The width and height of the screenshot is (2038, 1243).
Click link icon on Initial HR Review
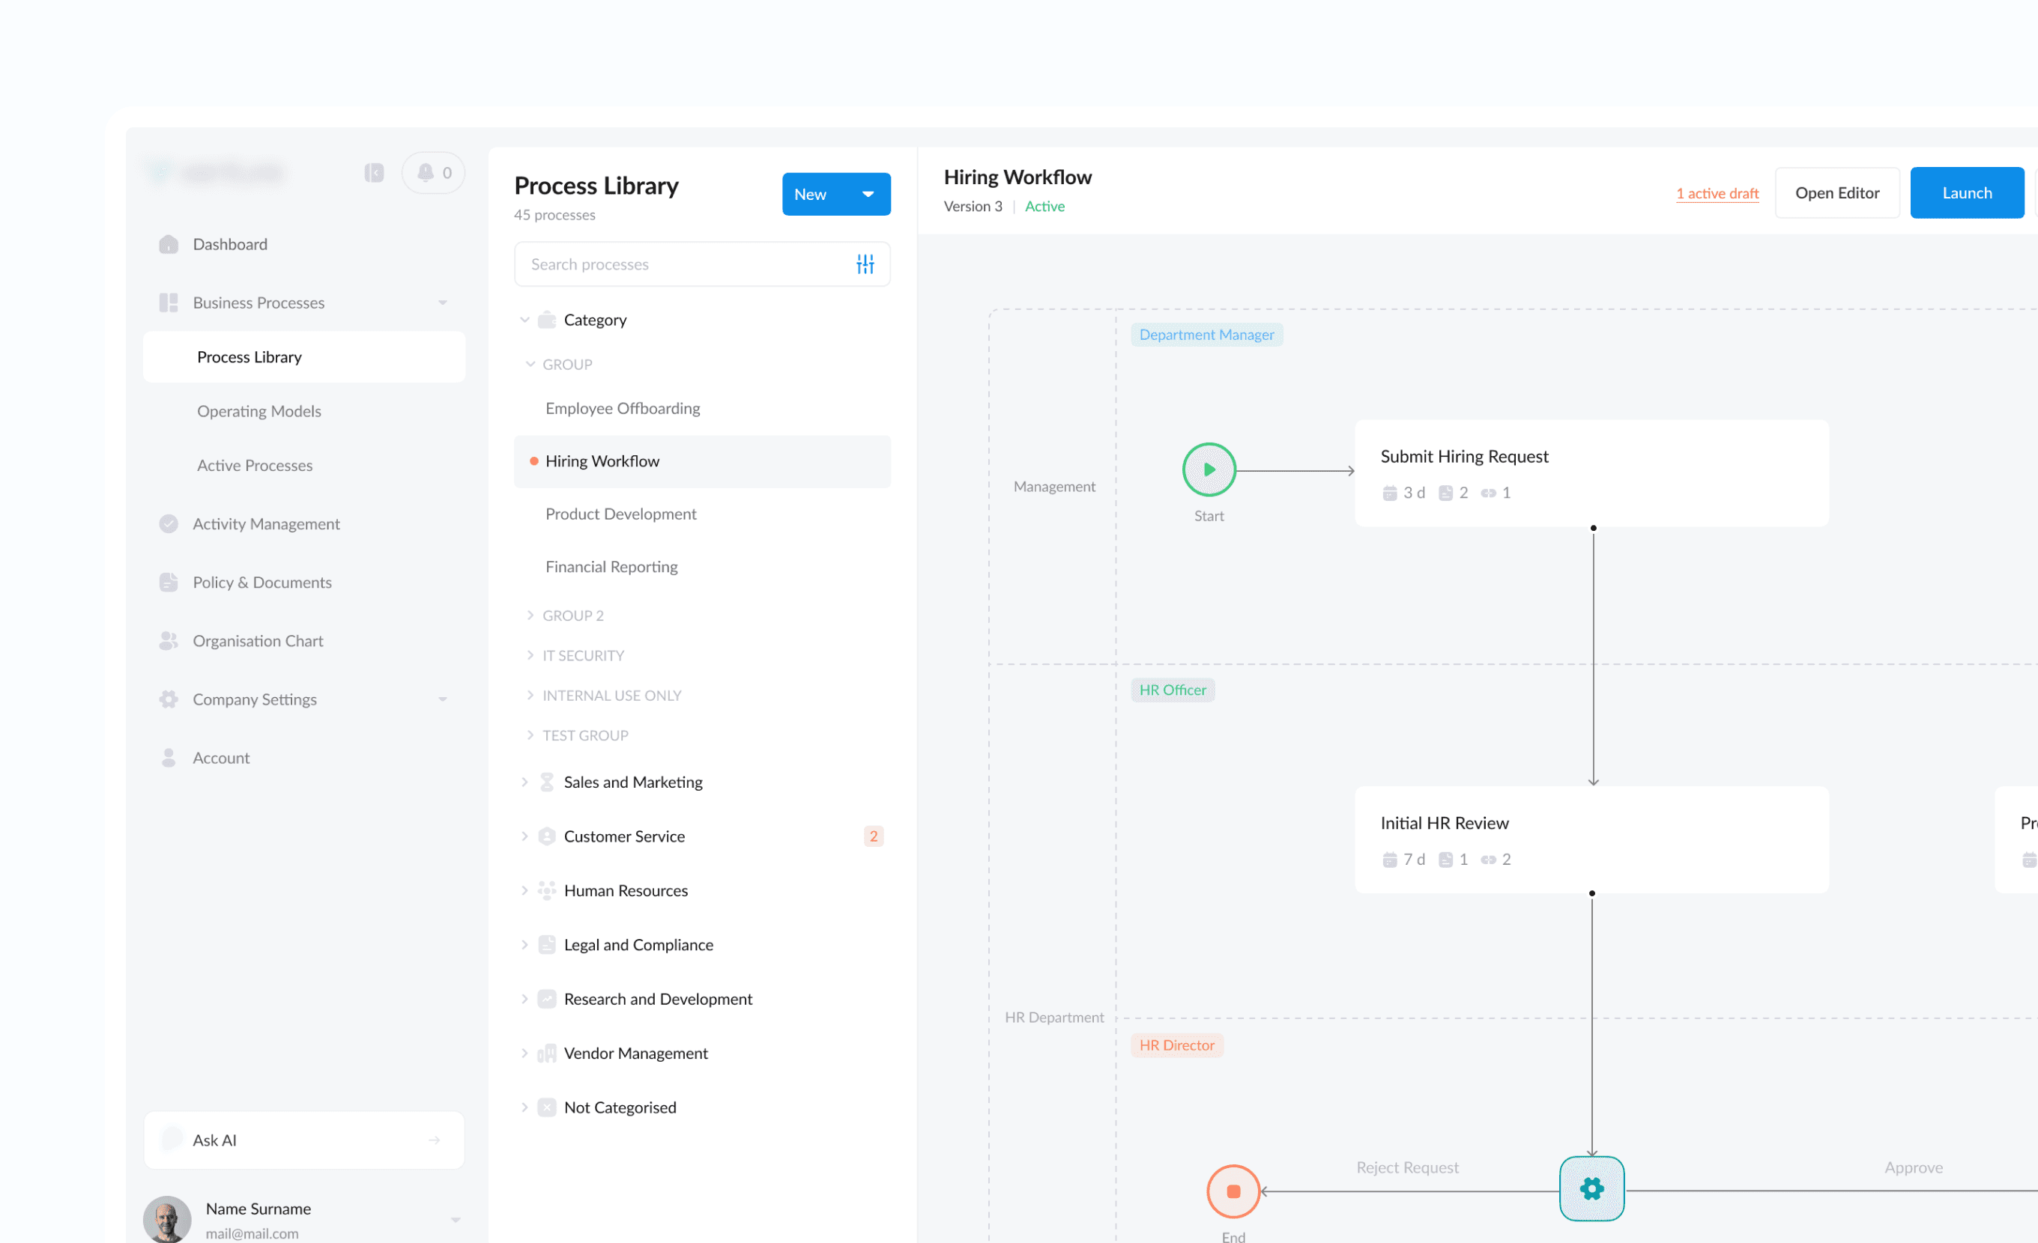tap(1488, 860)
